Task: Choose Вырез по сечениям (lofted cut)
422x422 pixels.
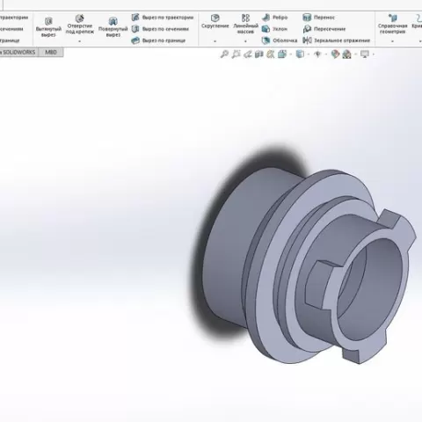Action: coord(160,29)
